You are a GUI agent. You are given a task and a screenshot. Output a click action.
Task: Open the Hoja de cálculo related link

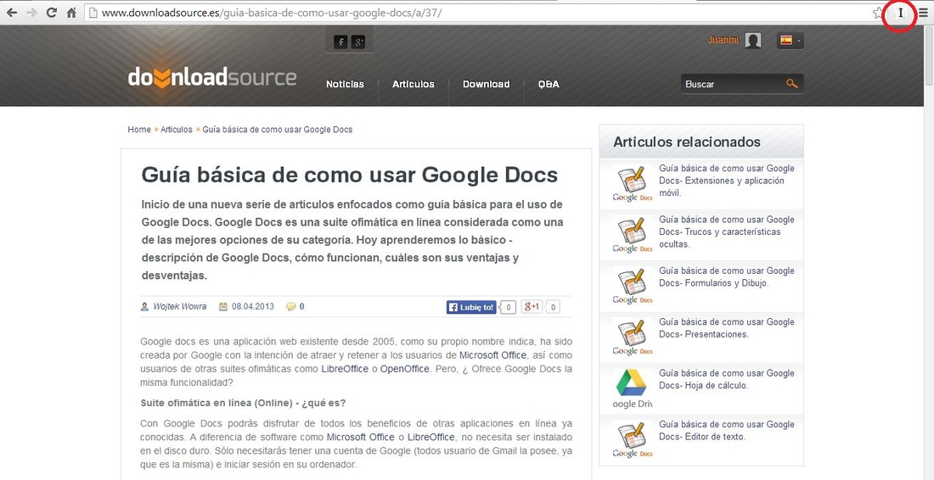coord(727,379)
